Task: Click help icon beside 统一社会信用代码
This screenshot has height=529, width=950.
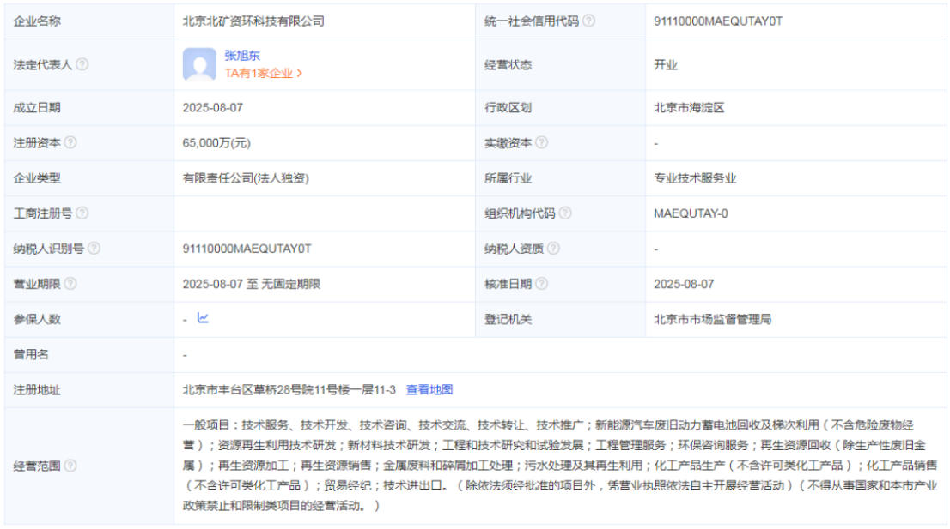Action: (588, 21)
